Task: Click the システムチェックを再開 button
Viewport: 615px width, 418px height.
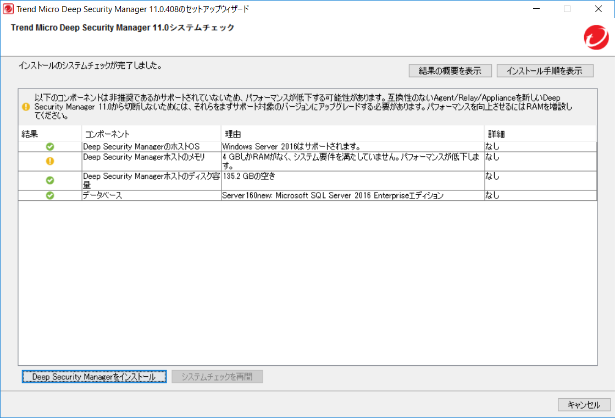Action: tap(217, 376)
